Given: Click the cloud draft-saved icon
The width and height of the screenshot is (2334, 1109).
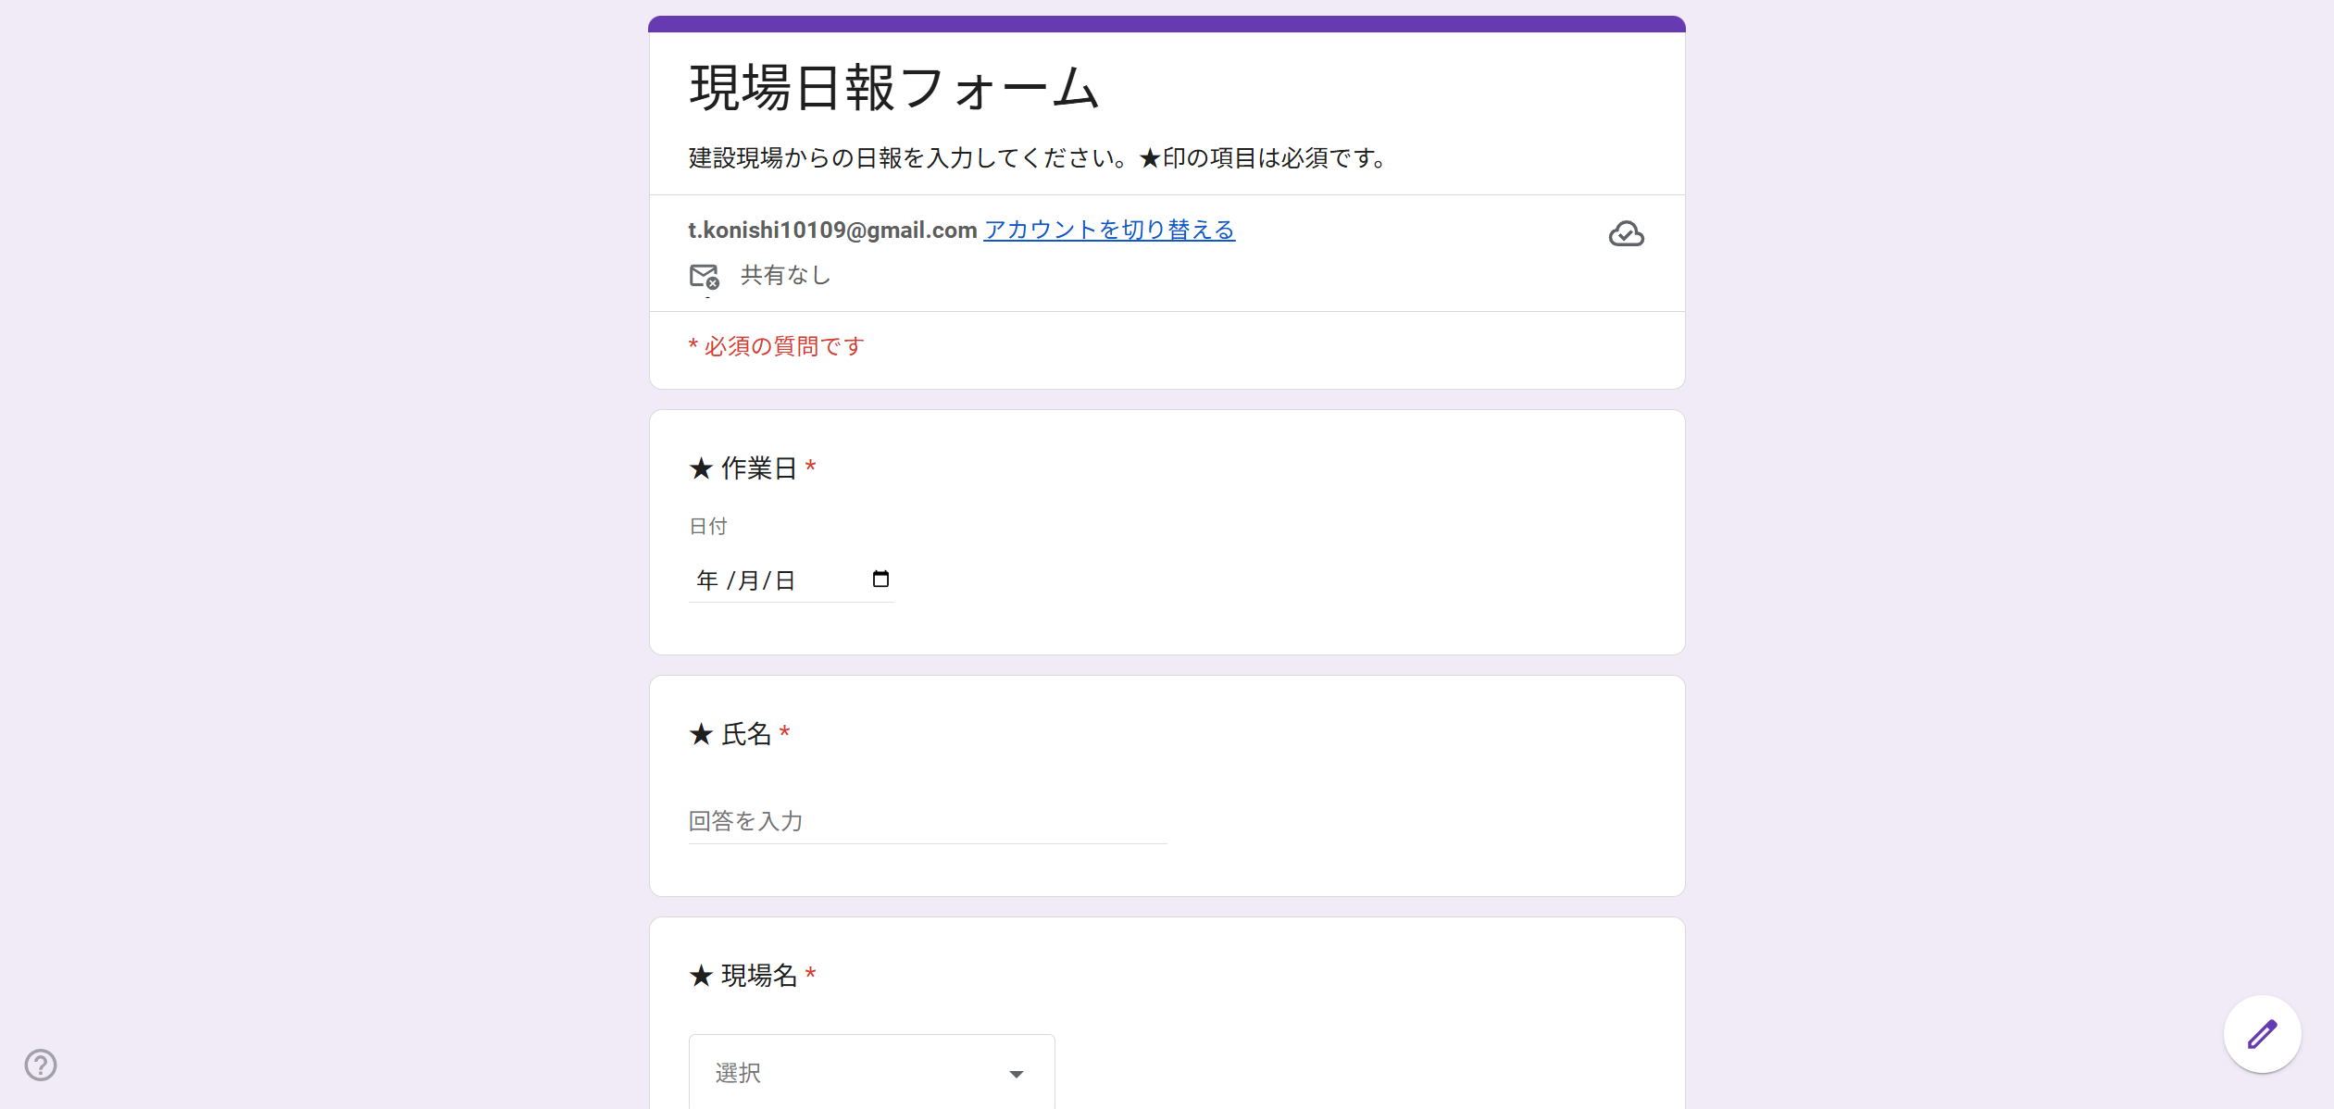Looking at the screenshot, I should (x=1626, y=234).
